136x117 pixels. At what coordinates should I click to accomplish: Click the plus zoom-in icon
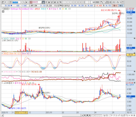click(x=132, y=115)
